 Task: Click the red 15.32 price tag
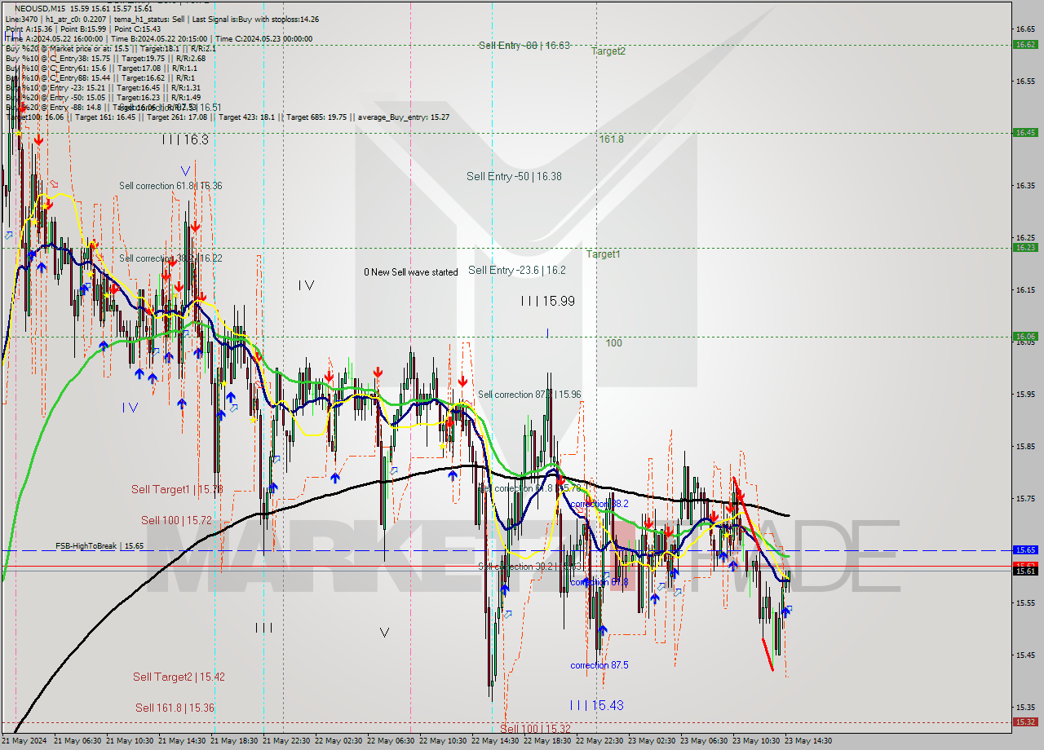pos(1025,722)
